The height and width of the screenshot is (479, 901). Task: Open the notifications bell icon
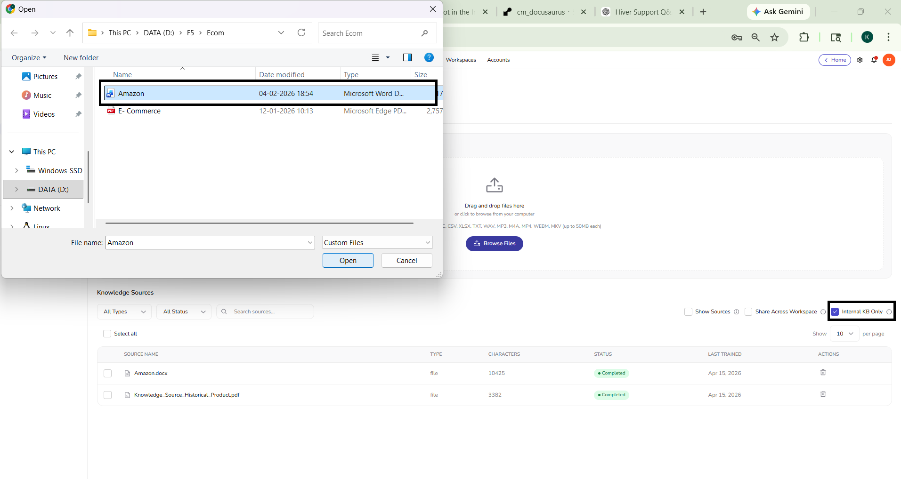[x=874, y=60]
